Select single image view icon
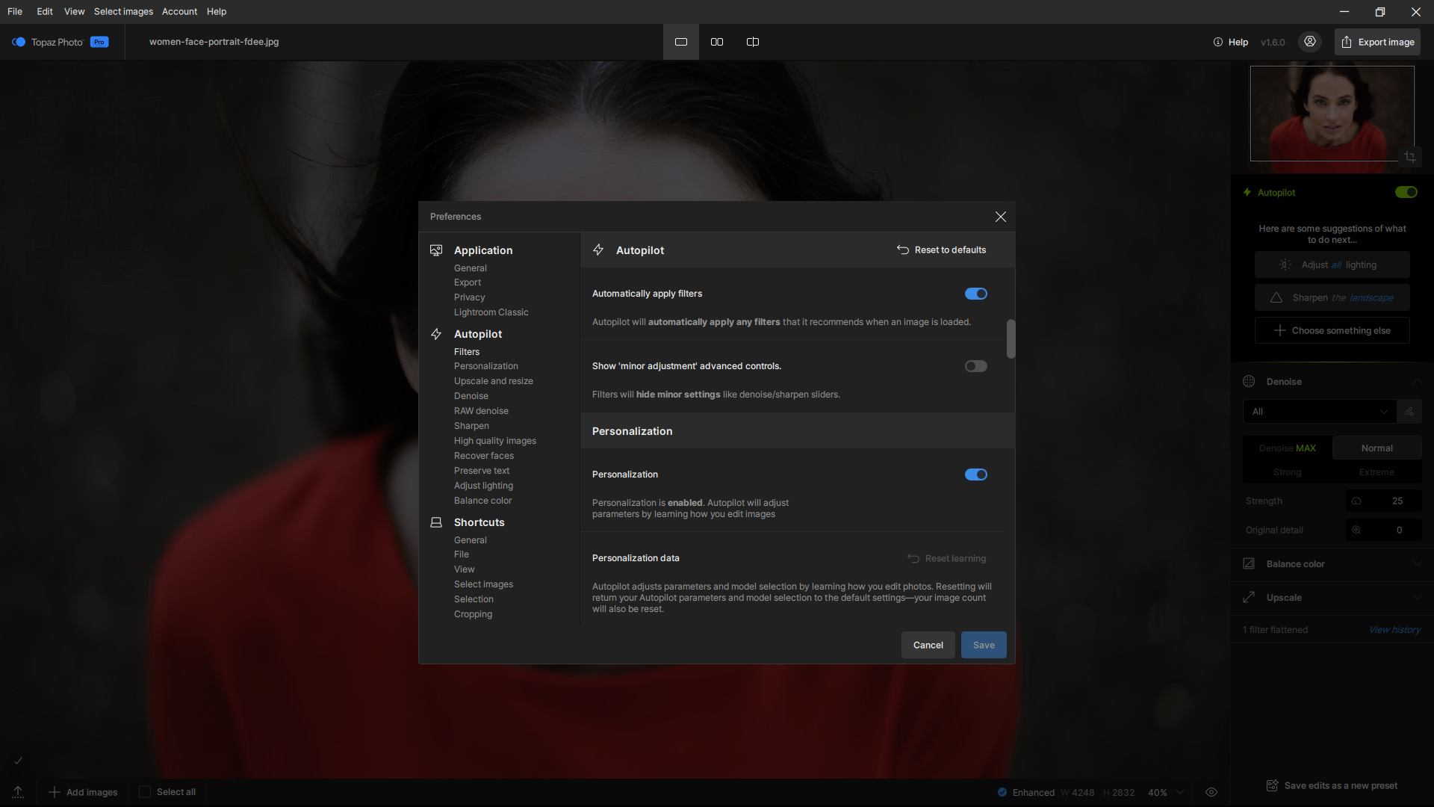1434x807 pixels. coord(681,42)
